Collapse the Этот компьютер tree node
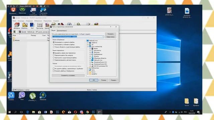This screenshot has width=214, height=120. (x=88, y=47)
